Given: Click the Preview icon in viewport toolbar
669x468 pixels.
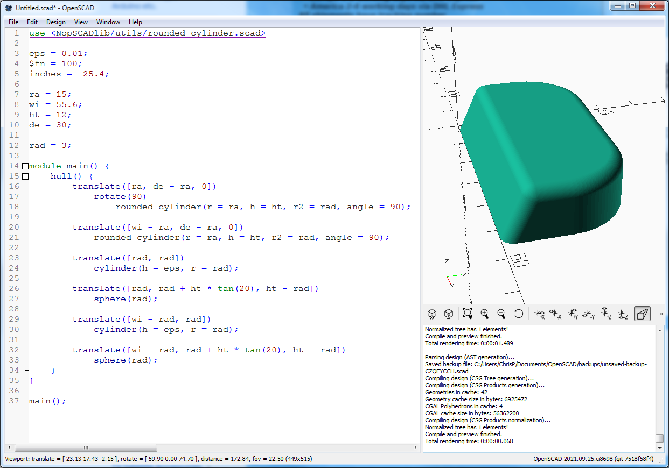Looking at the screenshot, I should coord(431,314).
